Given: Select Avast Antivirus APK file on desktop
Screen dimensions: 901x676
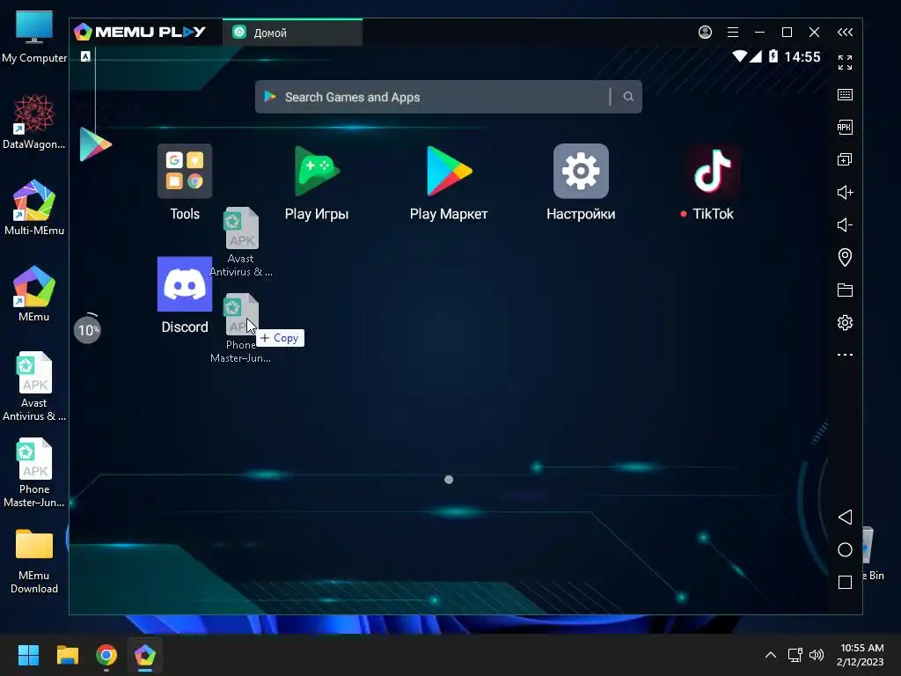Looking at the screenshot, I should click(x=34, y=387).
